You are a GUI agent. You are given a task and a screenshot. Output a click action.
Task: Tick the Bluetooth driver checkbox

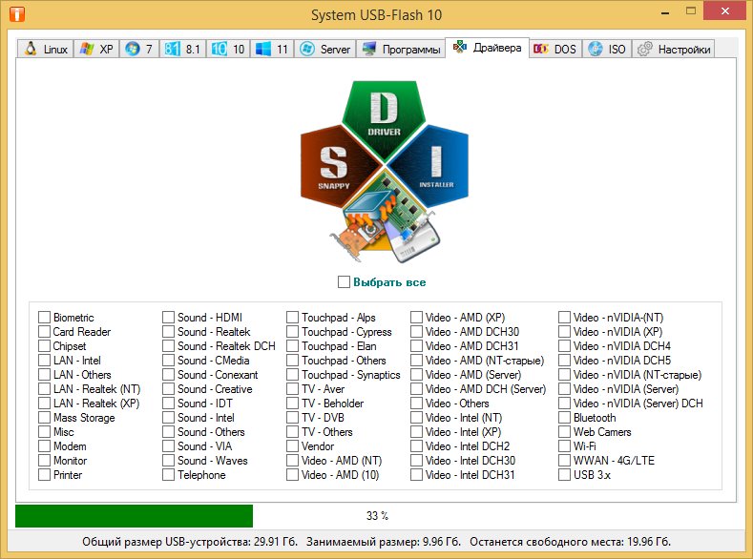coord(564,418)
